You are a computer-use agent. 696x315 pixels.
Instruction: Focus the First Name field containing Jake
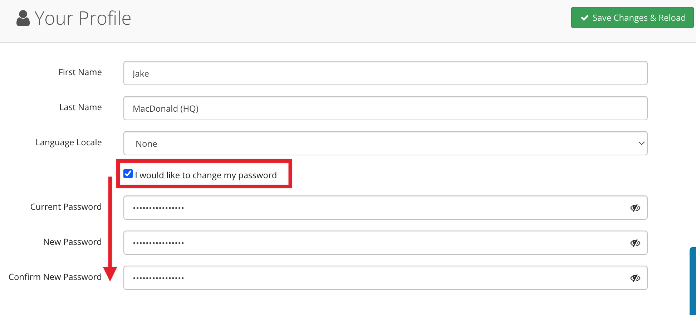coord(385,73)
